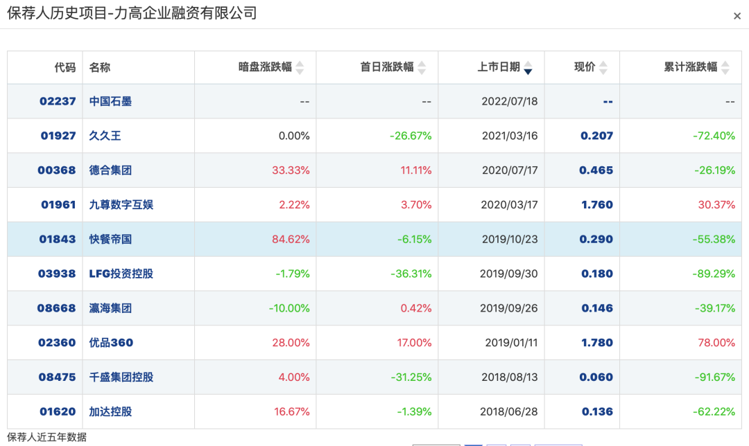Viewport: 749px width, 446px height.
Task: Sort by 首日涨跌幅 column arrows
Action: coord(422,68)
